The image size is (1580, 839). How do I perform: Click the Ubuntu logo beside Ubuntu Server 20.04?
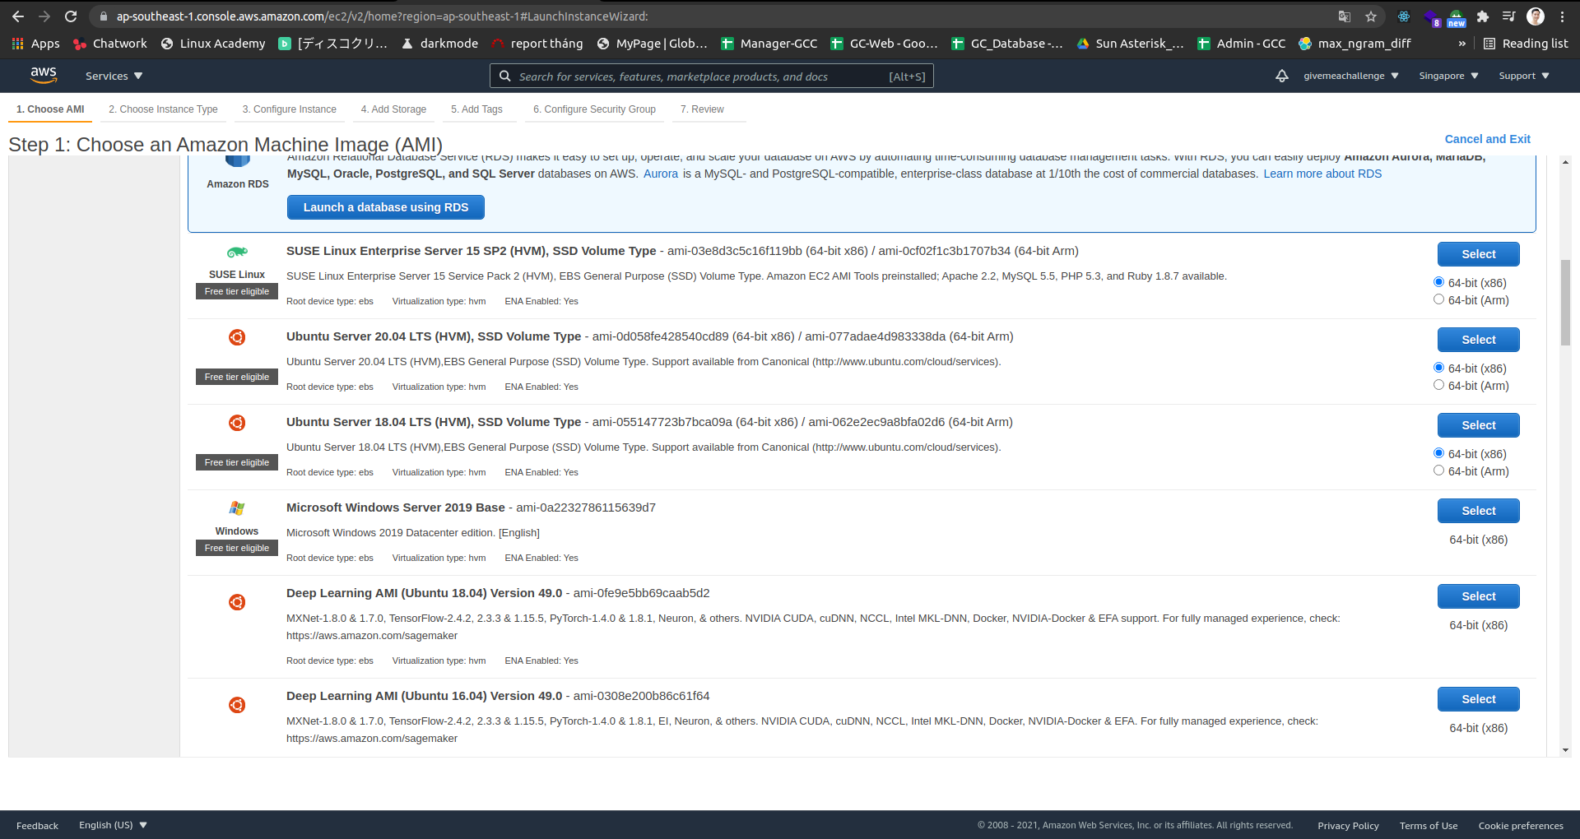(237, 337)
